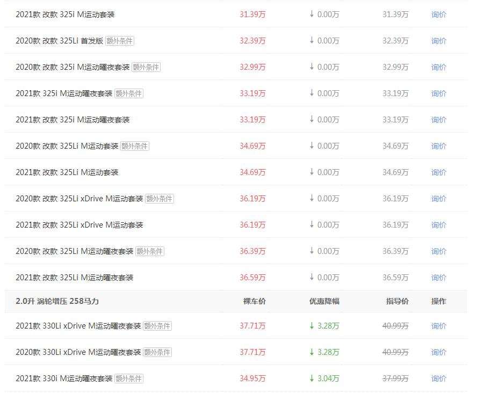
Task: Click 询价 for 2020款 改款 325Li M运动曜夜套装
Action: (438, 251)
